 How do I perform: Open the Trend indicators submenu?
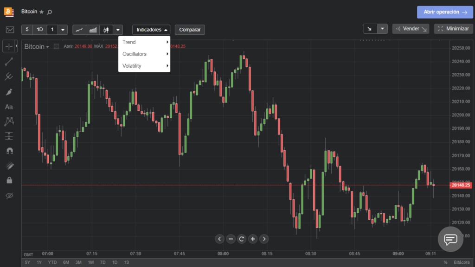(144, 42)
